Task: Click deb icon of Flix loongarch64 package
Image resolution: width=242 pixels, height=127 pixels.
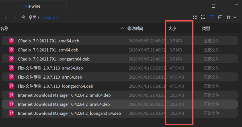Action: pos(12,86)
